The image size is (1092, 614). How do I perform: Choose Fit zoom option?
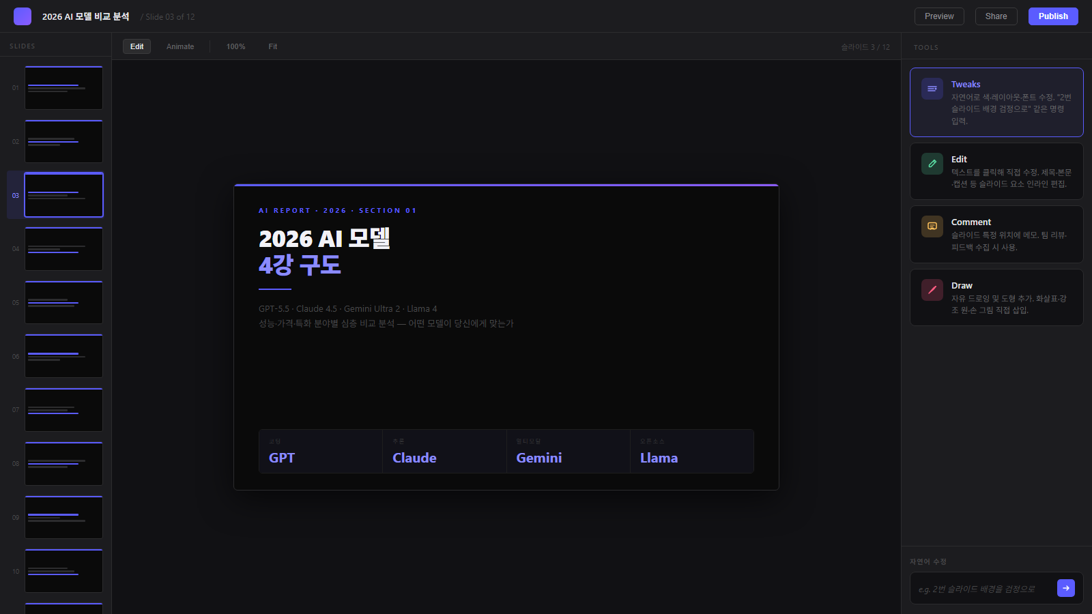[273, 46]
